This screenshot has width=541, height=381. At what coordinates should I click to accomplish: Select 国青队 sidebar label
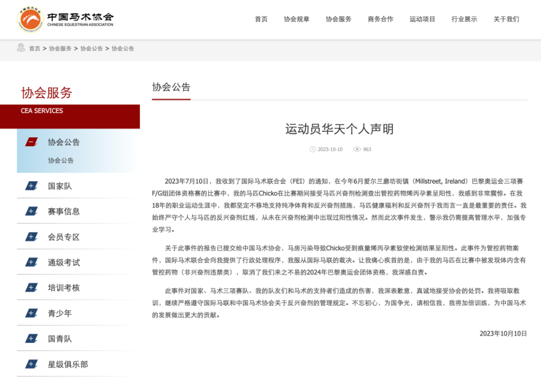(60, 339)
